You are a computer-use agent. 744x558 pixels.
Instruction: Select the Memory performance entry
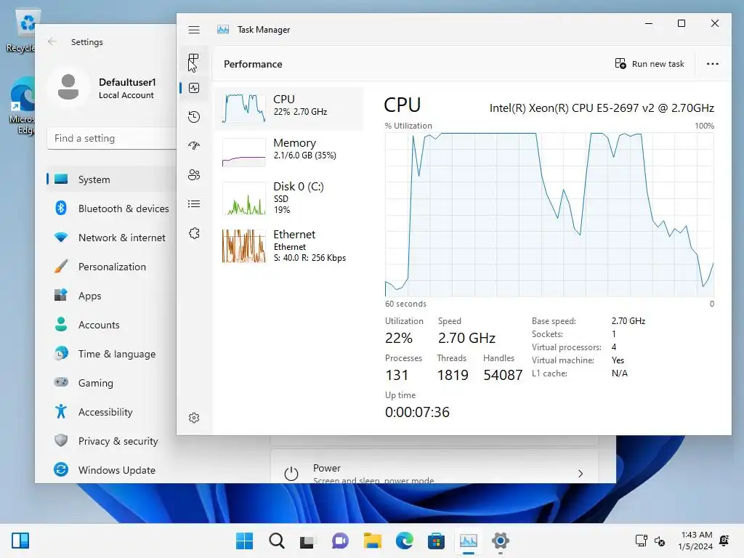(289, 152)
